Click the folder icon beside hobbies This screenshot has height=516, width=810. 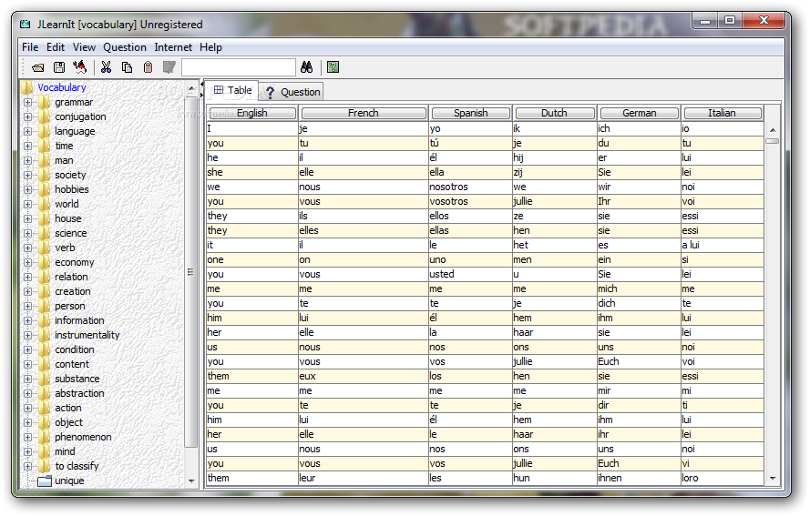click(45, 189)
